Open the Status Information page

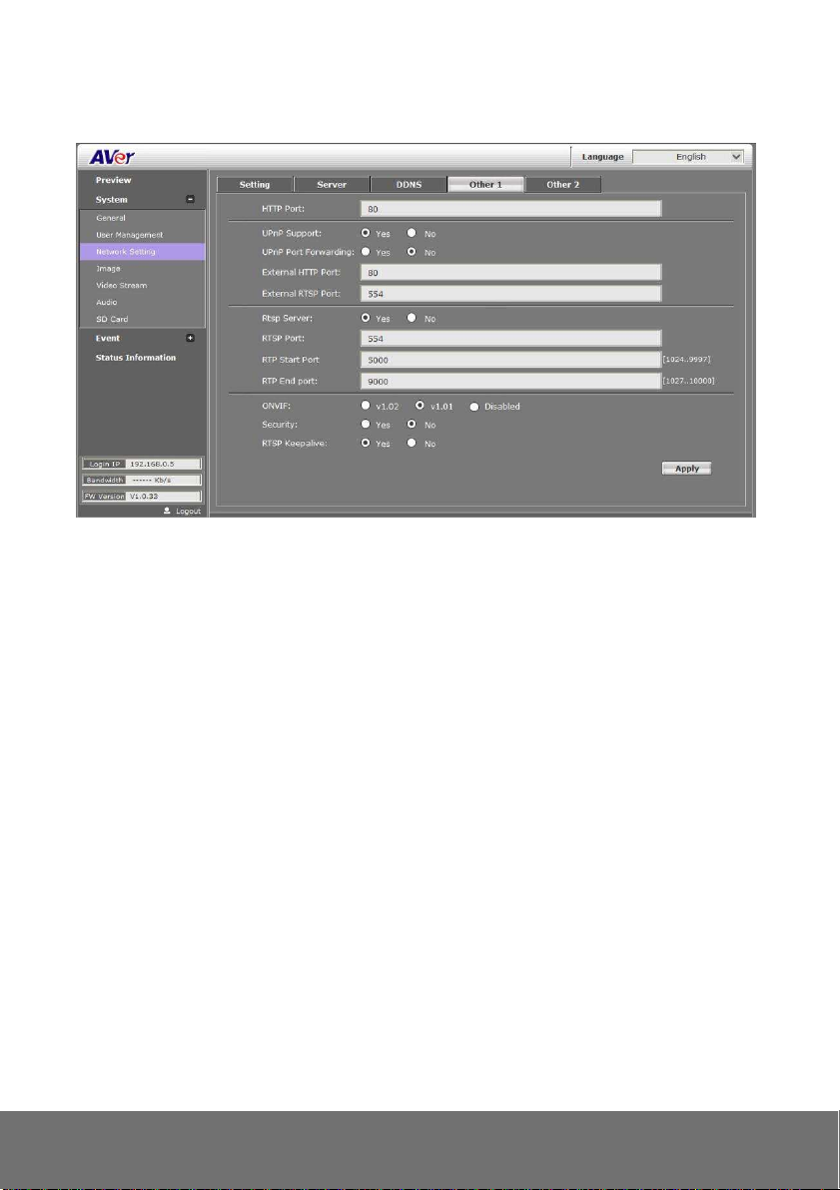click(x=135, y=358)
